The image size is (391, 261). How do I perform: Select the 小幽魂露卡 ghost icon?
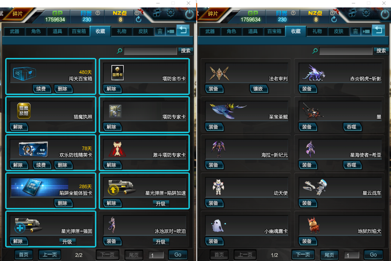pos(218,225)
